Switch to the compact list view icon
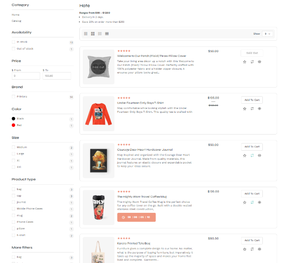286x263 pixels. (107, 34)
